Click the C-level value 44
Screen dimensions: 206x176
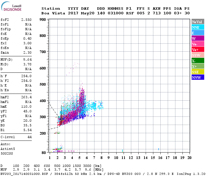click(29, 137)
